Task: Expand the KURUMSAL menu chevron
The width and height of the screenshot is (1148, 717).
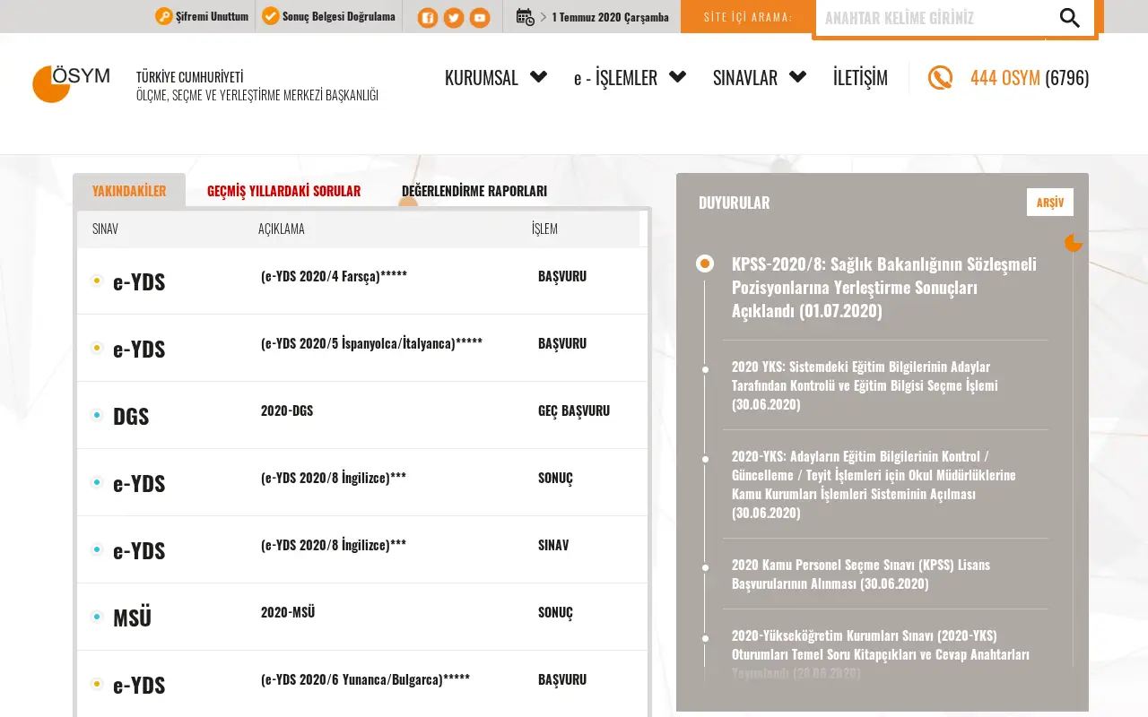Action: tap(538, 77)
